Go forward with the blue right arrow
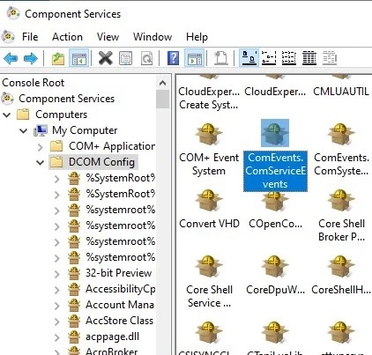The height and width of the screenshot is (355, 372). coord(31,58)
